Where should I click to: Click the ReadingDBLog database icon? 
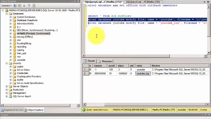click(x=15, y=43)
